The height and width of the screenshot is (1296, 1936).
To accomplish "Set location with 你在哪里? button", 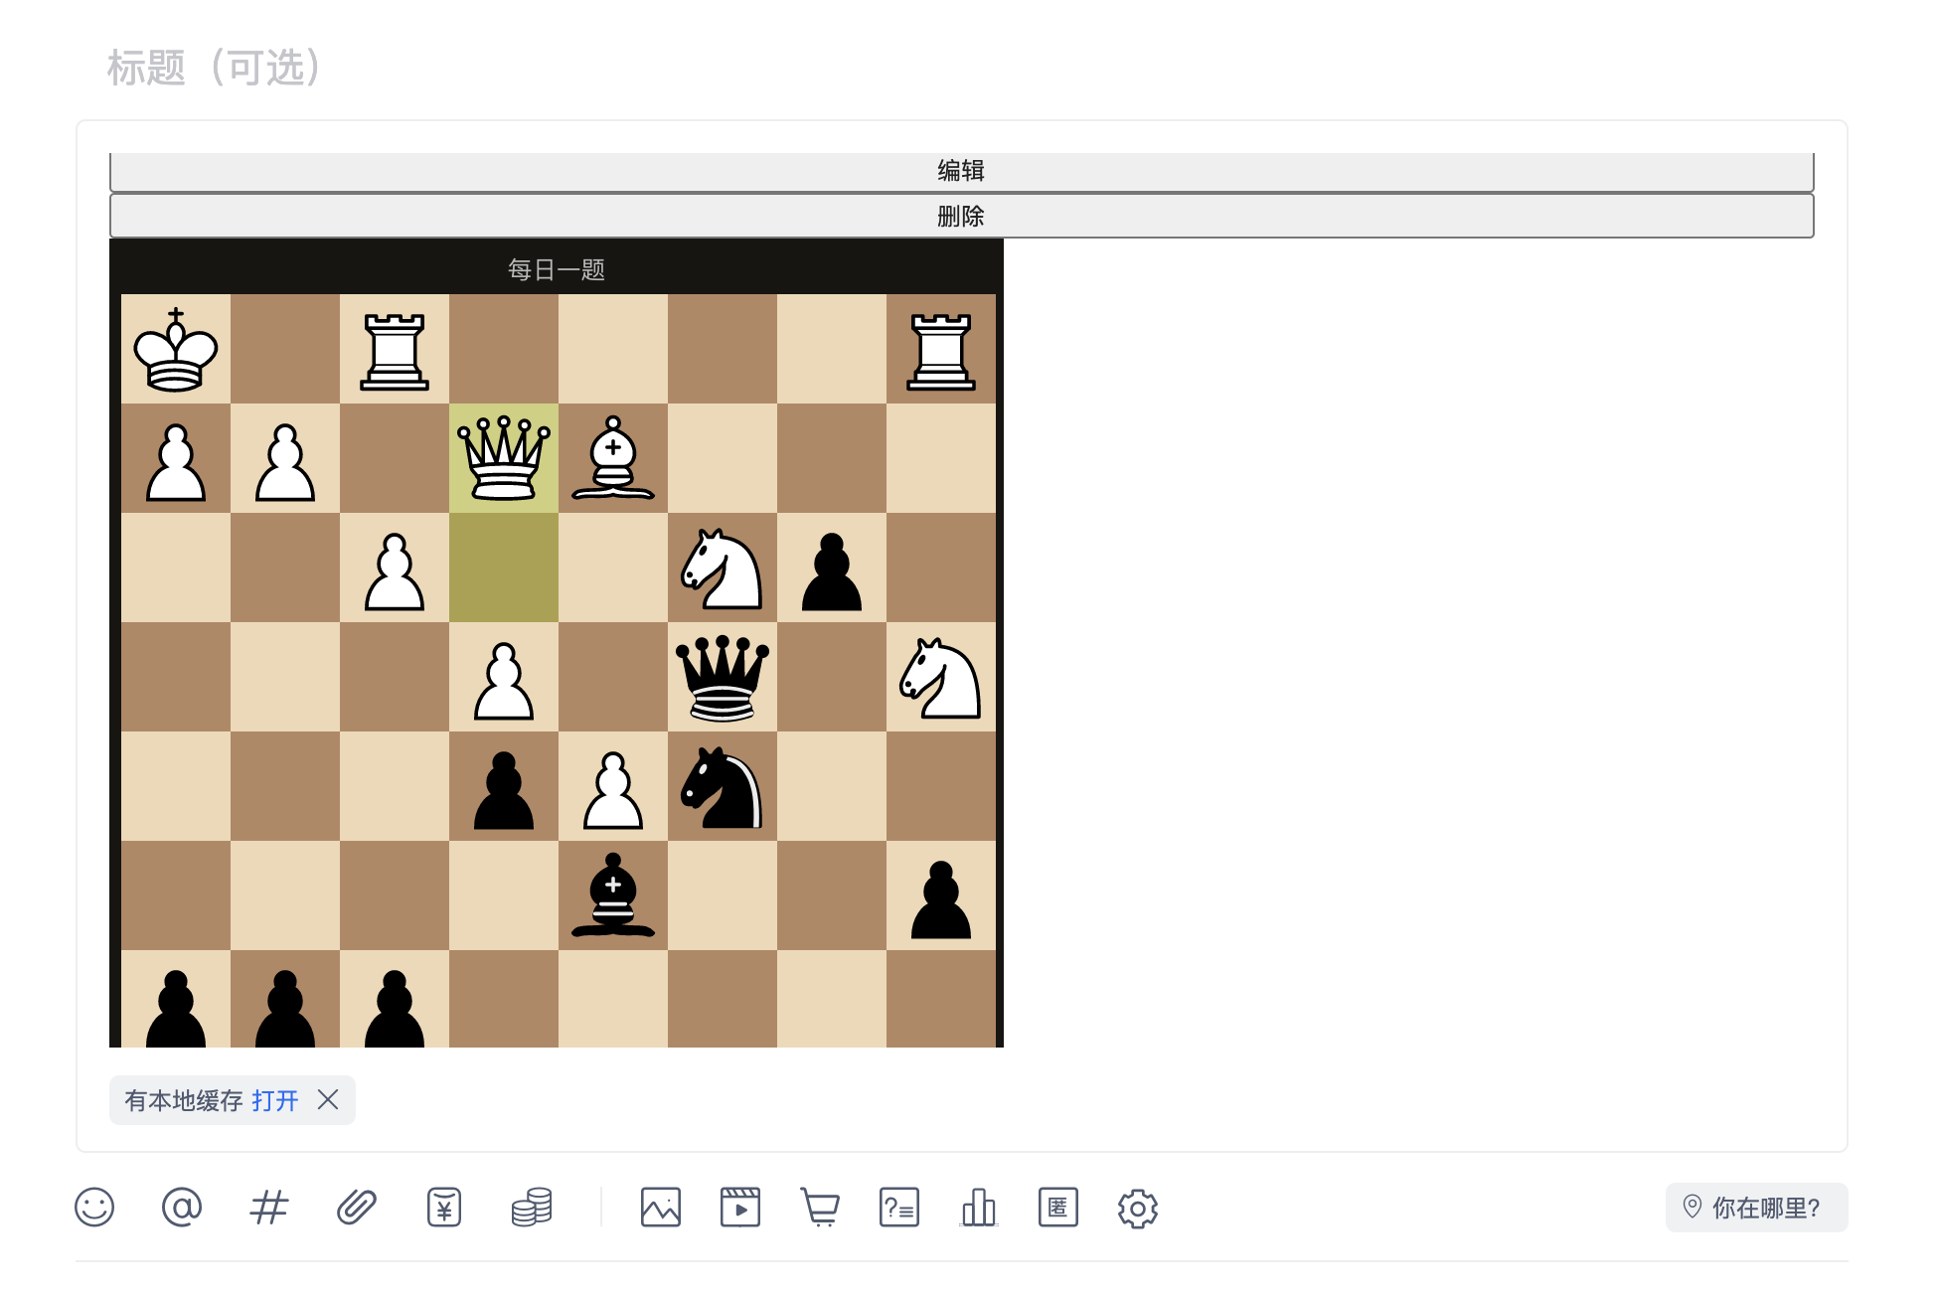I will pyautogui.click(x=1756, y=1208).
